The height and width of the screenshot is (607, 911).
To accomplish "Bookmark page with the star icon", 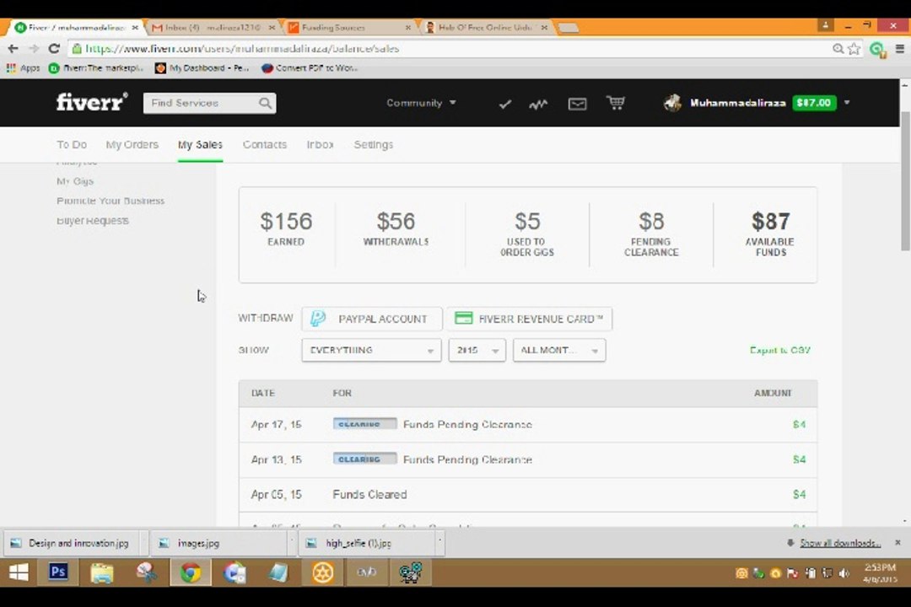I will [x=854, y=49].
